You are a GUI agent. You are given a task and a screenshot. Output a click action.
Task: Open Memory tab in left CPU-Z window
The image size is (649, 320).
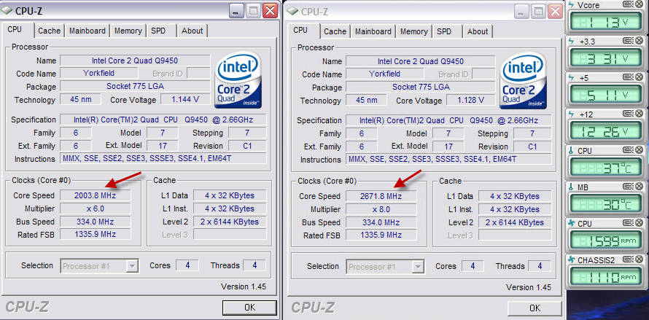coord(128,31)
